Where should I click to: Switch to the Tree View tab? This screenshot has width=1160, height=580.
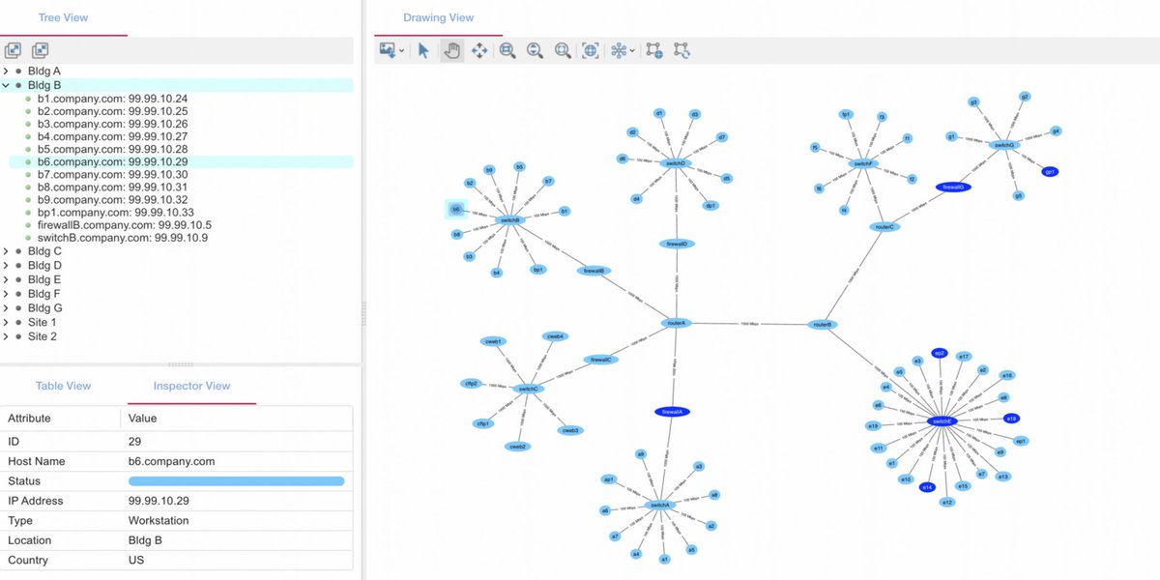point(64,17)
